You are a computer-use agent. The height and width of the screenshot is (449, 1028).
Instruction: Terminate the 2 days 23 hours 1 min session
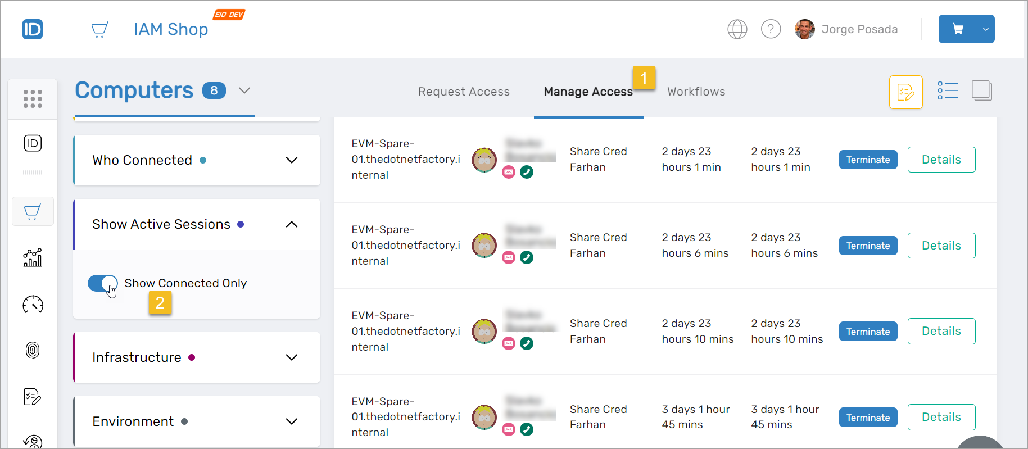click(x=868, y=160)
